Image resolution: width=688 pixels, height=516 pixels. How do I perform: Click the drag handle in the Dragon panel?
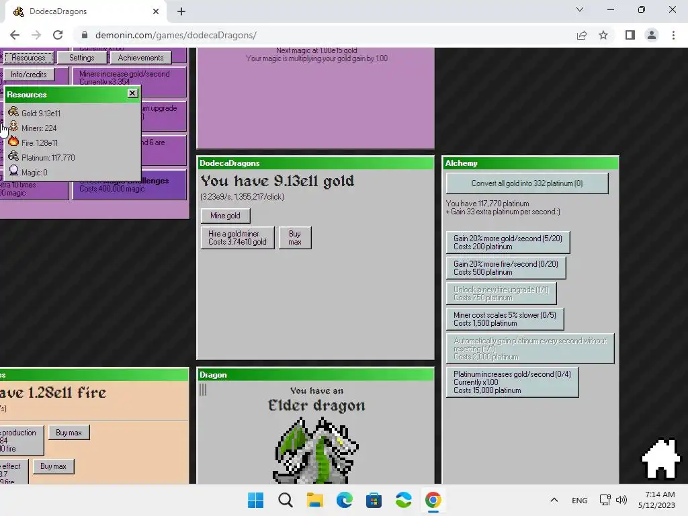pos(203,390)
